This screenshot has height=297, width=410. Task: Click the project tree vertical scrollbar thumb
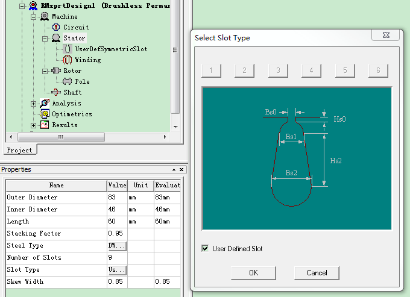[x=175, y=57]
